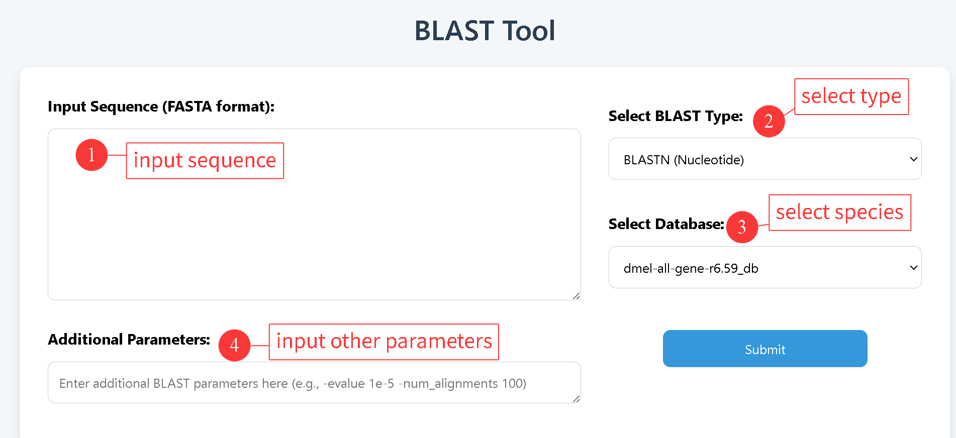Click the "Select Database:" label
The image size is (956, 438).
666,224
